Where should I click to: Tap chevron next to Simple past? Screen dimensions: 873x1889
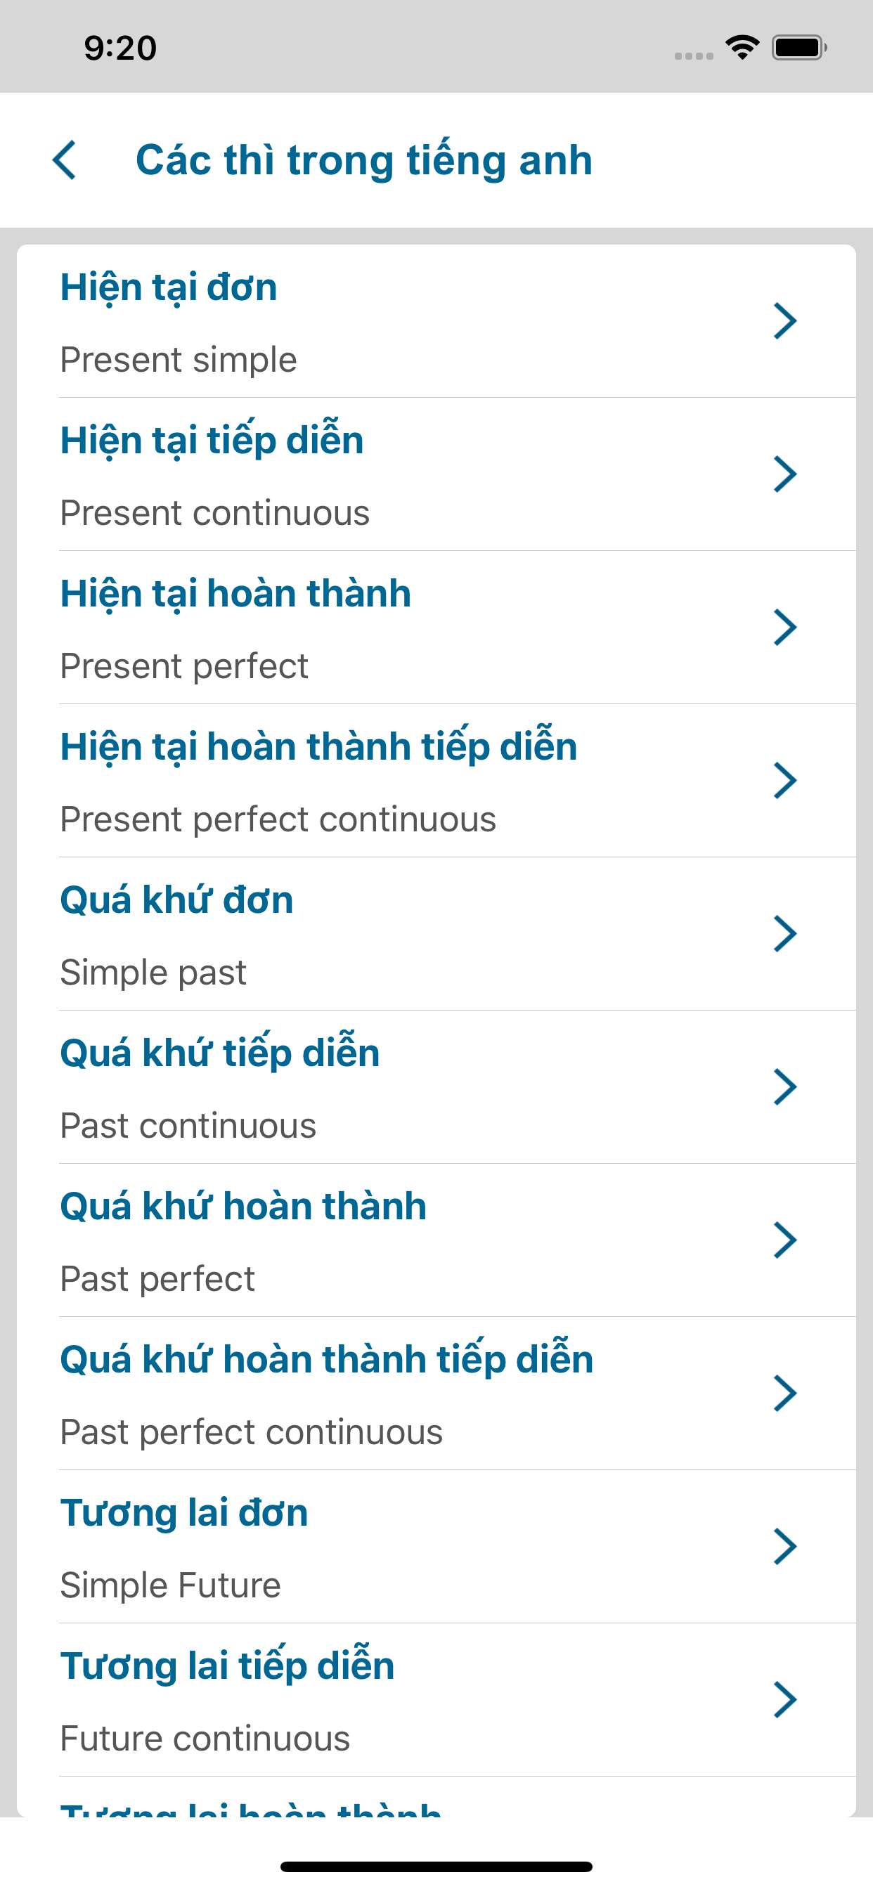785,934
